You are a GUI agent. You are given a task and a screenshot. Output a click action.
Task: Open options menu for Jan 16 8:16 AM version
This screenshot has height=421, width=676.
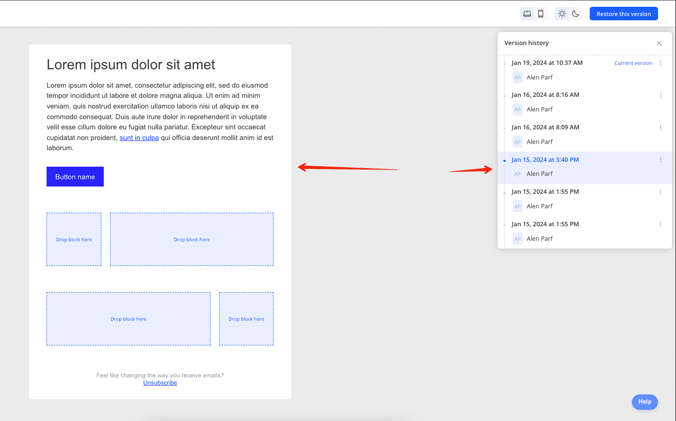(660, 95)
